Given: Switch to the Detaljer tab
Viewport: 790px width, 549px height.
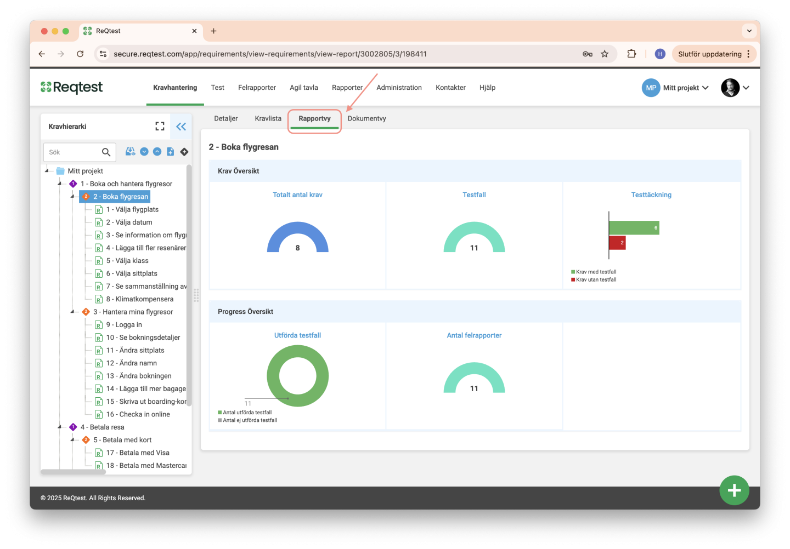Looking at the screenshot, I should point(226,118).
